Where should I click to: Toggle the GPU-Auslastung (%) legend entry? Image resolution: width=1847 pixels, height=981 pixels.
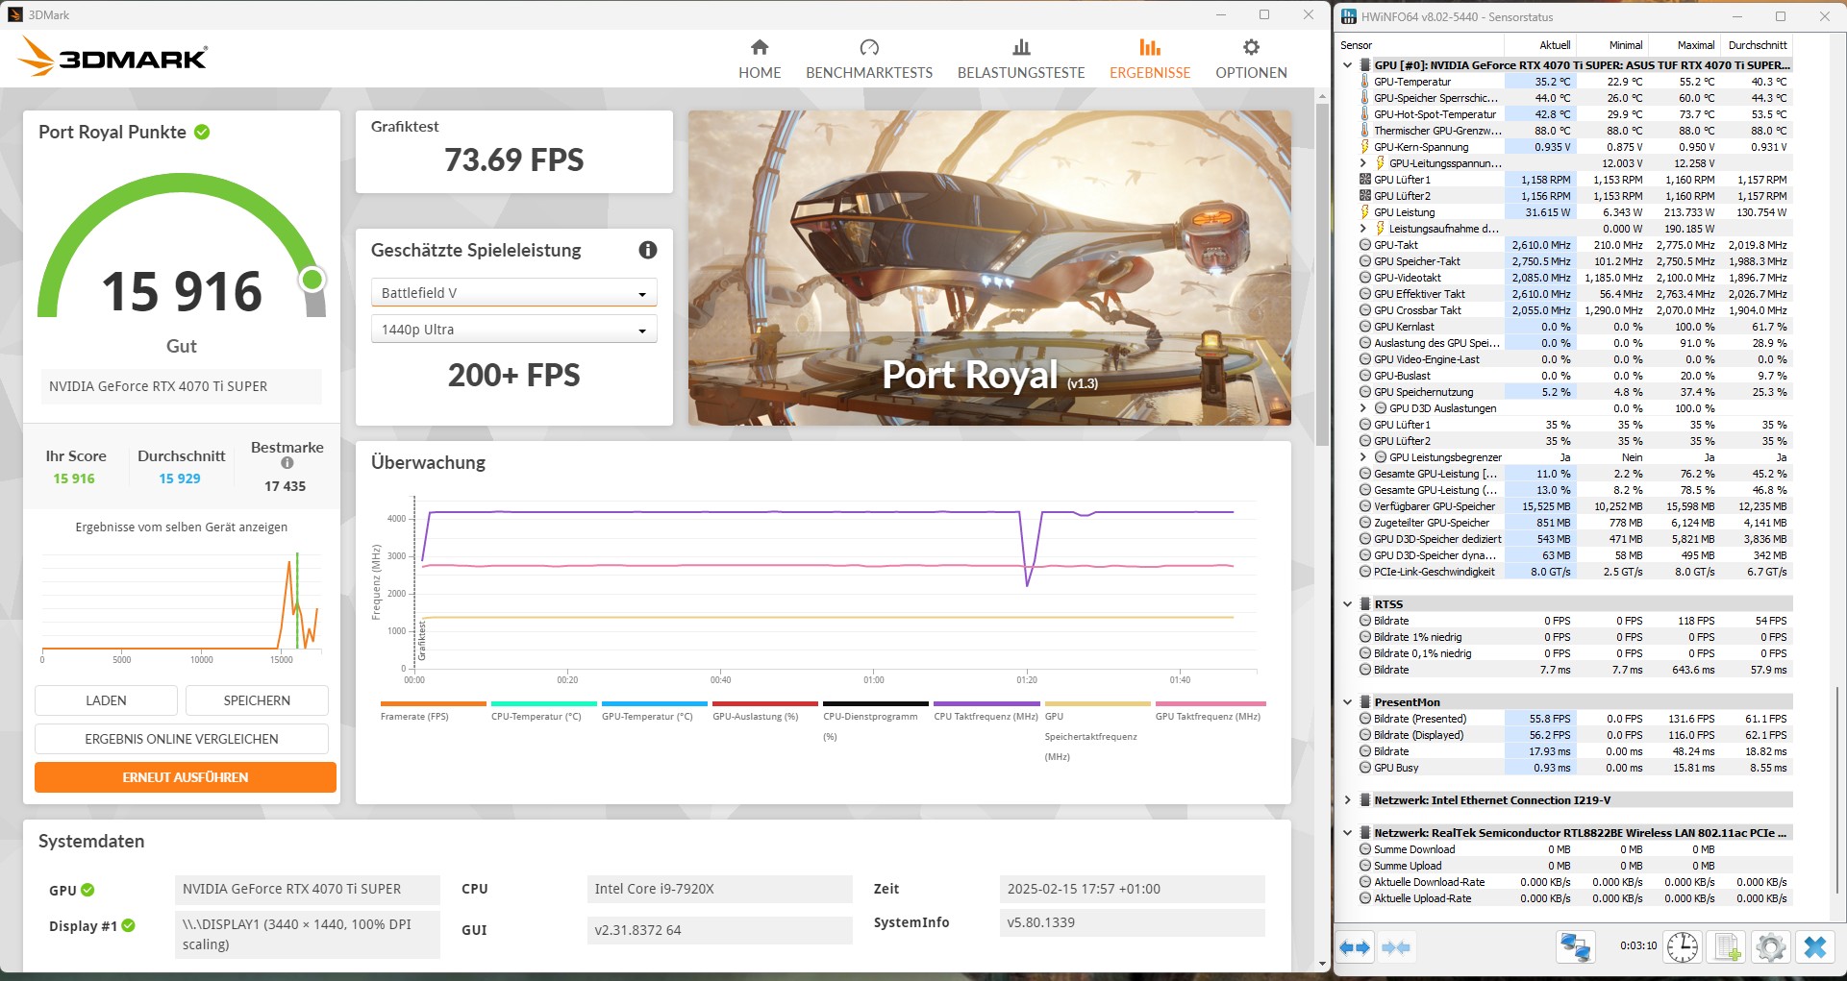click(x=765, y=712)
